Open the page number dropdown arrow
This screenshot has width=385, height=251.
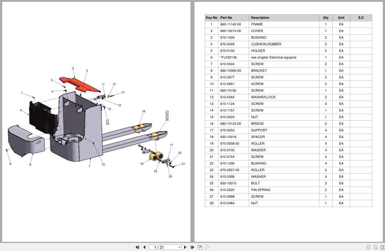click(179, 247)
